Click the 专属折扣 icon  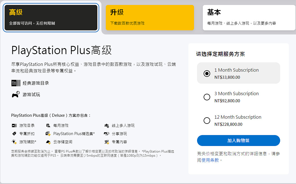pyautogui.click(x=13, y=133)
